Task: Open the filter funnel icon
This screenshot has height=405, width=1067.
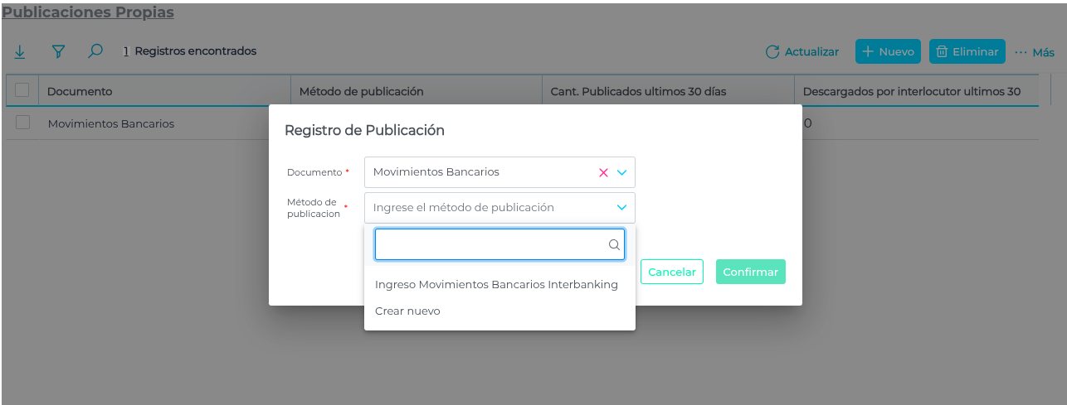Action: pyautogui.click(x=58, y=51)
